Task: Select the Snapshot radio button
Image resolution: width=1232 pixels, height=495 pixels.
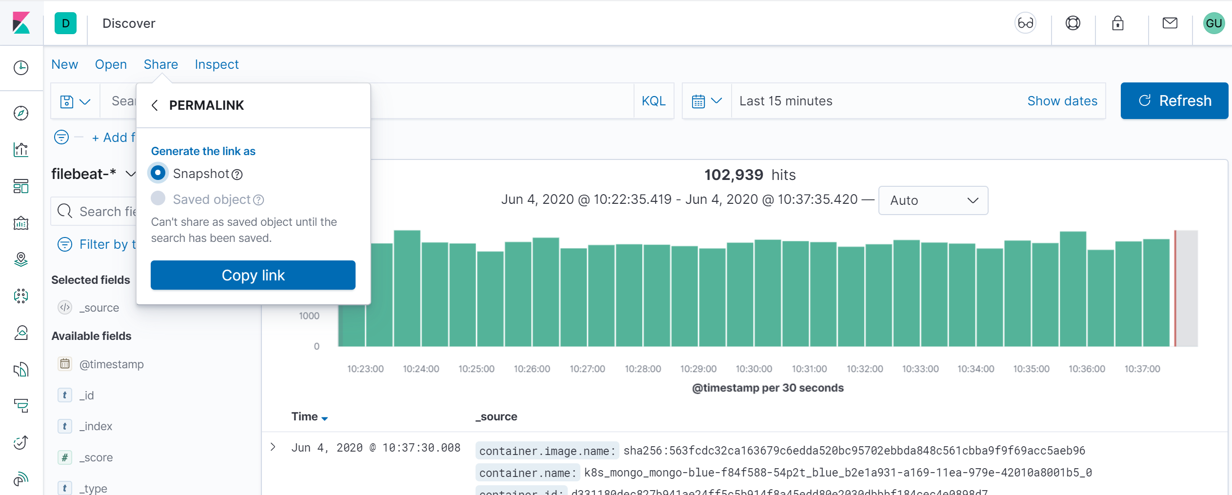Action: [158, 173]
